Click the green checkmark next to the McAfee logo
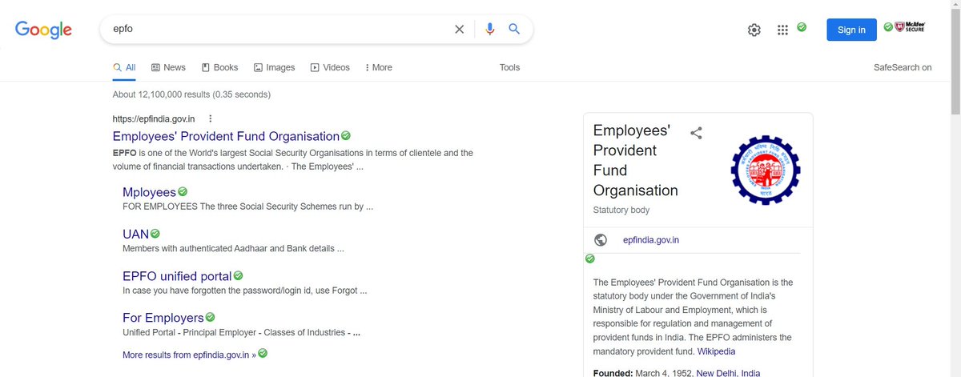This screenshot has height=377, width=961. tap(888, 27)
